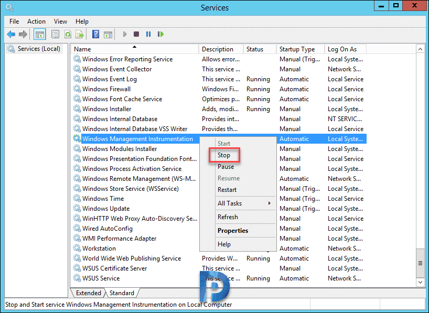Click the vertical scrollbar thumb
Viewport: 429px width, 313px height.
click(x=420, y=263)
